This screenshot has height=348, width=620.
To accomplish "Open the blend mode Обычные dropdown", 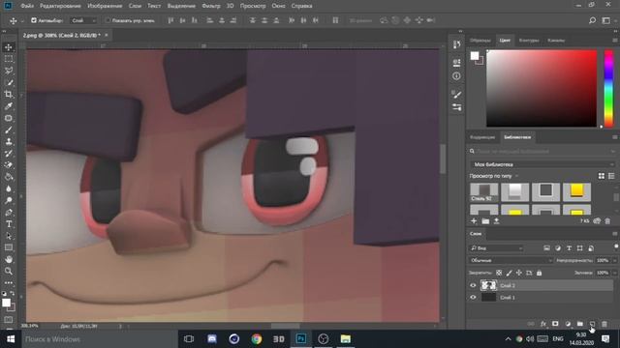I will (511, 260).
